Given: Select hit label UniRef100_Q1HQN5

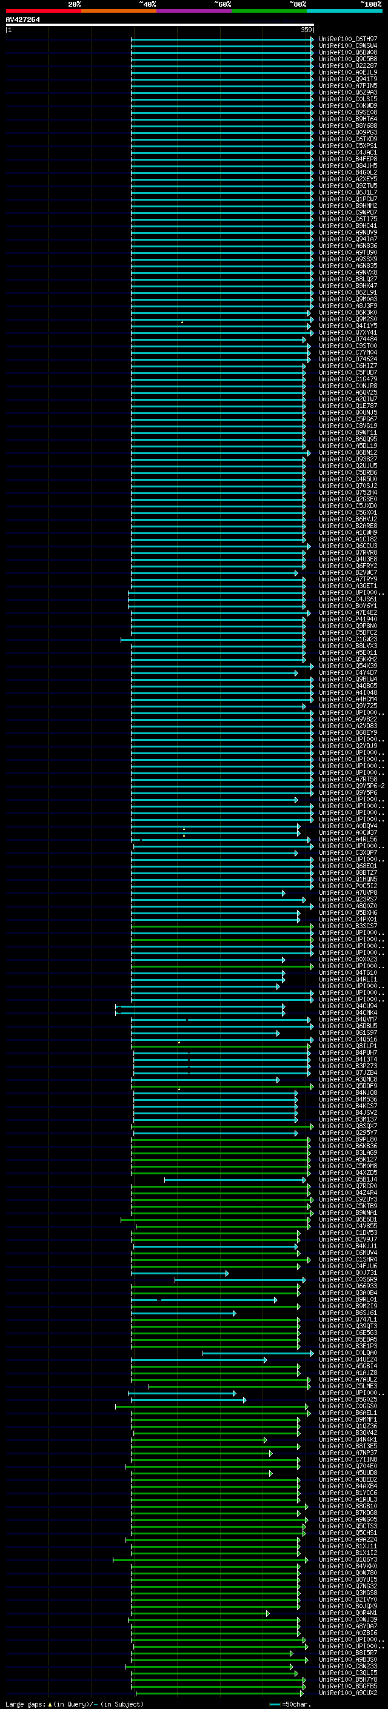Looking at the screenshot, I should [348, 879].
